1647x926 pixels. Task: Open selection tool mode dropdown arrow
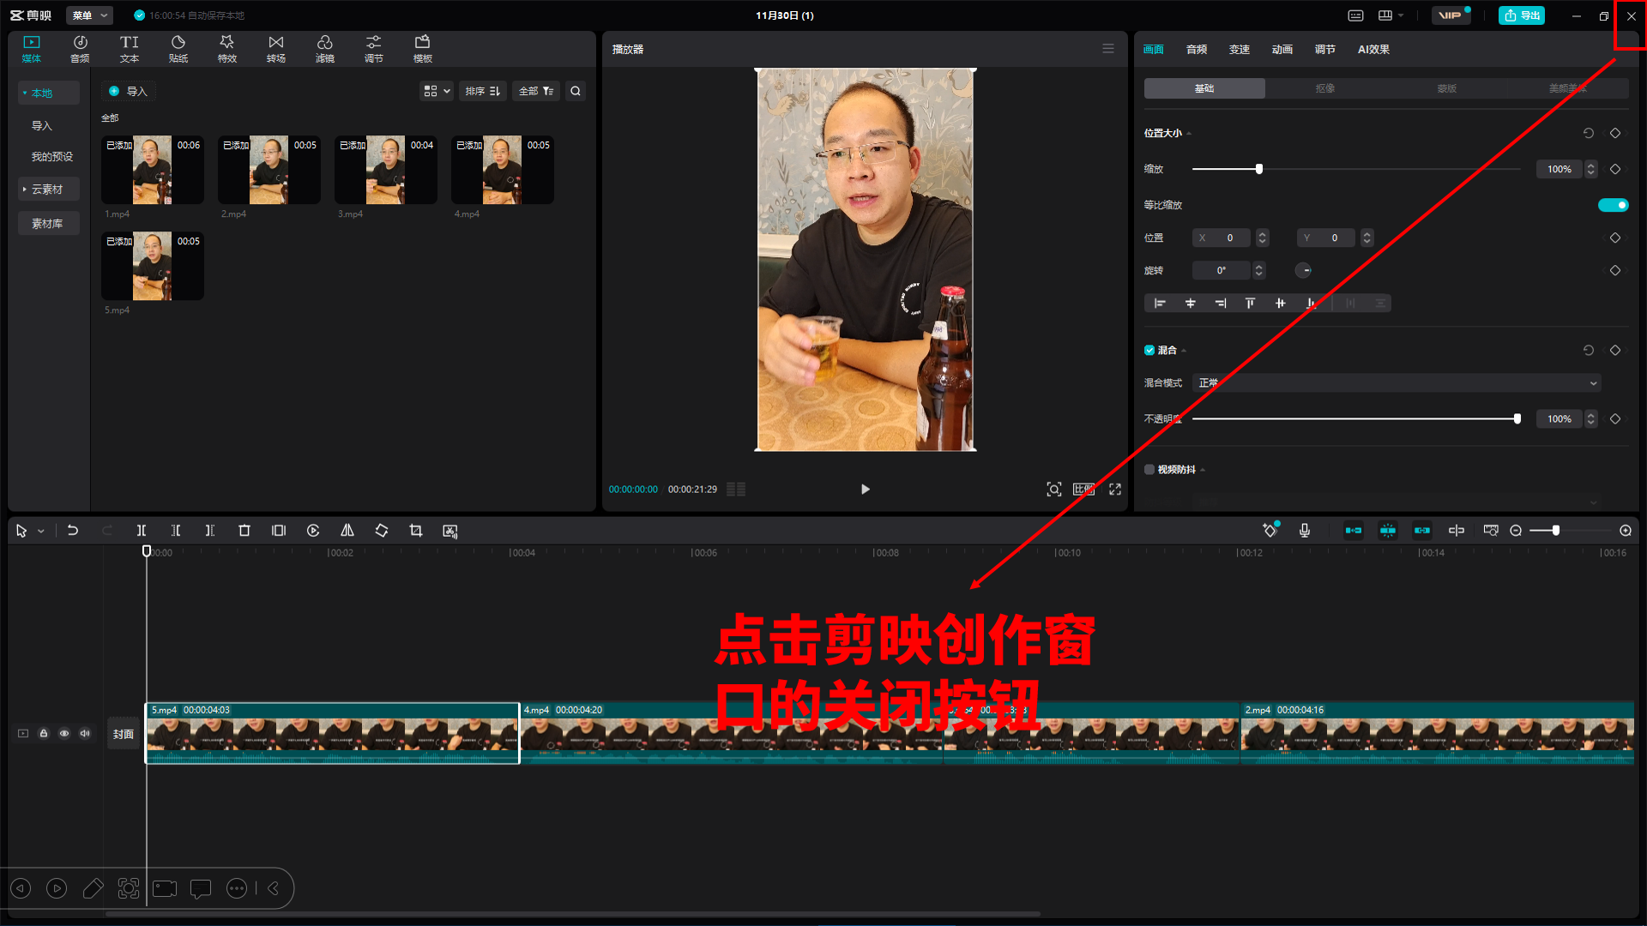point(41,532)
